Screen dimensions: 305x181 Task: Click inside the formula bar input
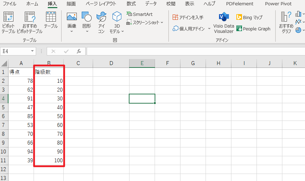click(196, 51)
